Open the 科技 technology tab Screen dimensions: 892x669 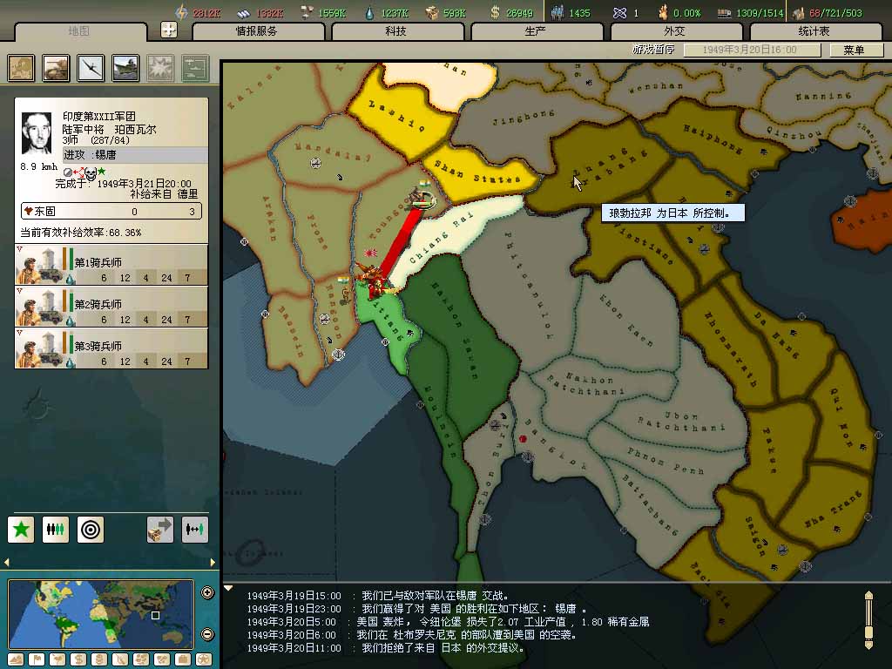tap(395, 31)
